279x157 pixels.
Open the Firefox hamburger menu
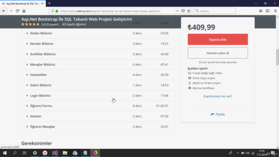tap(275, 11)
